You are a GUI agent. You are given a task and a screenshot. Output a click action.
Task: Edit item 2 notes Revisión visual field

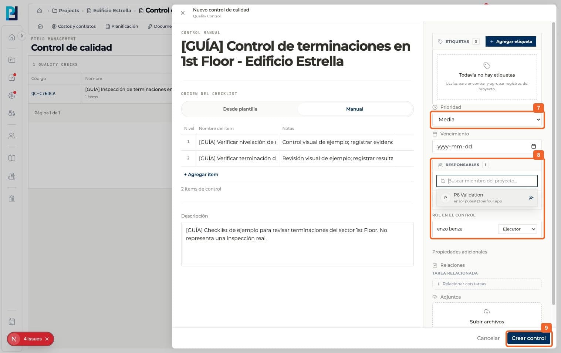[x=337, y=158]
